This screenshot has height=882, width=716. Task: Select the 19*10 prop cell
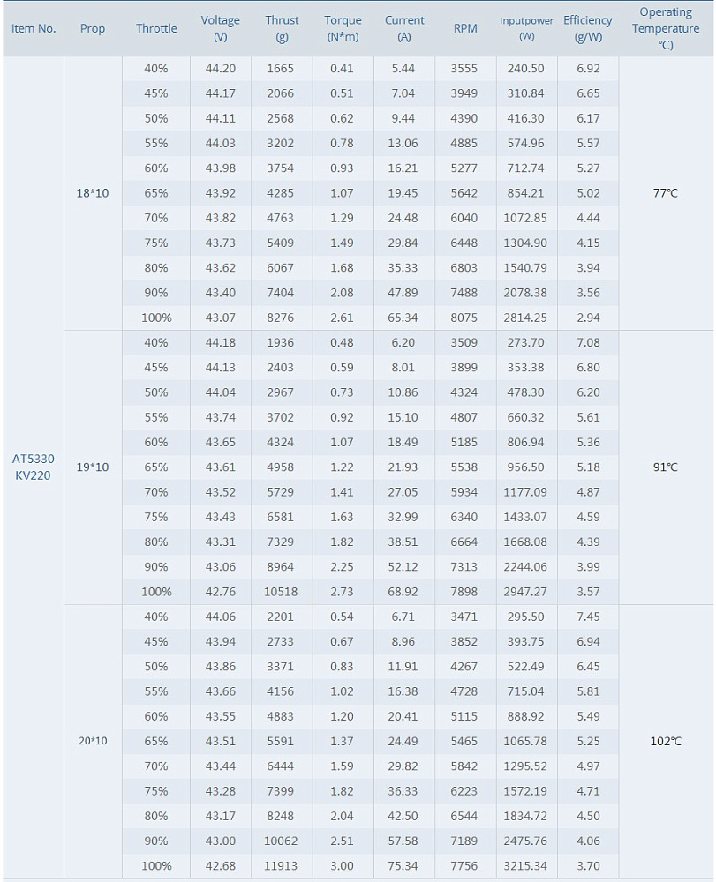pos(93,467)
